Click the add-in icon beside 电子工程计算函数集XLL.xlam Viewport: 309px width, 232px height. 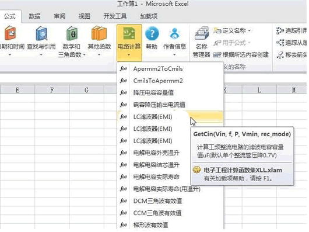(x=196, y=170)
